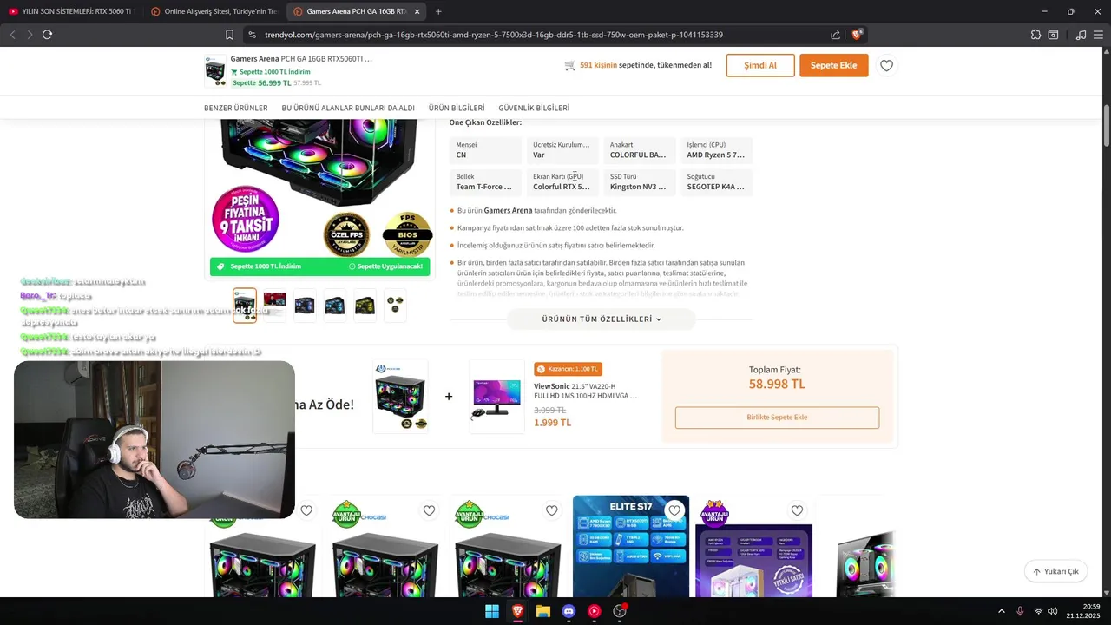
Task: Open Brave from the taskbar
Action: click(x=517, y=611)
